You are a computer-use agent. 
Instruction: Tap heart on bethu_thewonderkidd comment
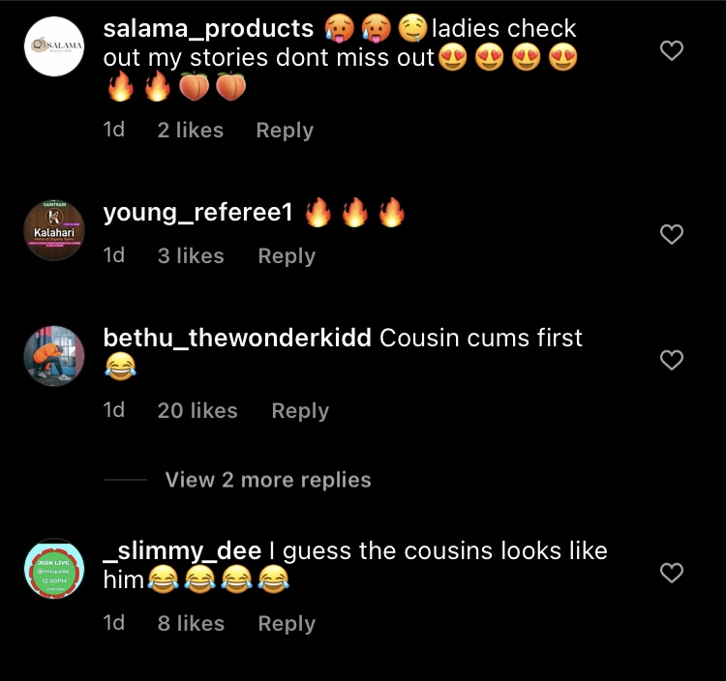point(672,360)
